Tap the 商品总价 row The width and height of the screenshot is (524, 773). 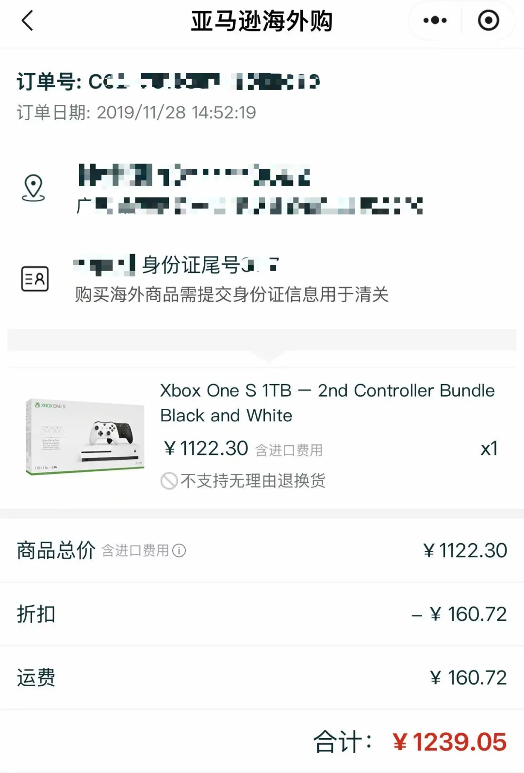[262, 550]
